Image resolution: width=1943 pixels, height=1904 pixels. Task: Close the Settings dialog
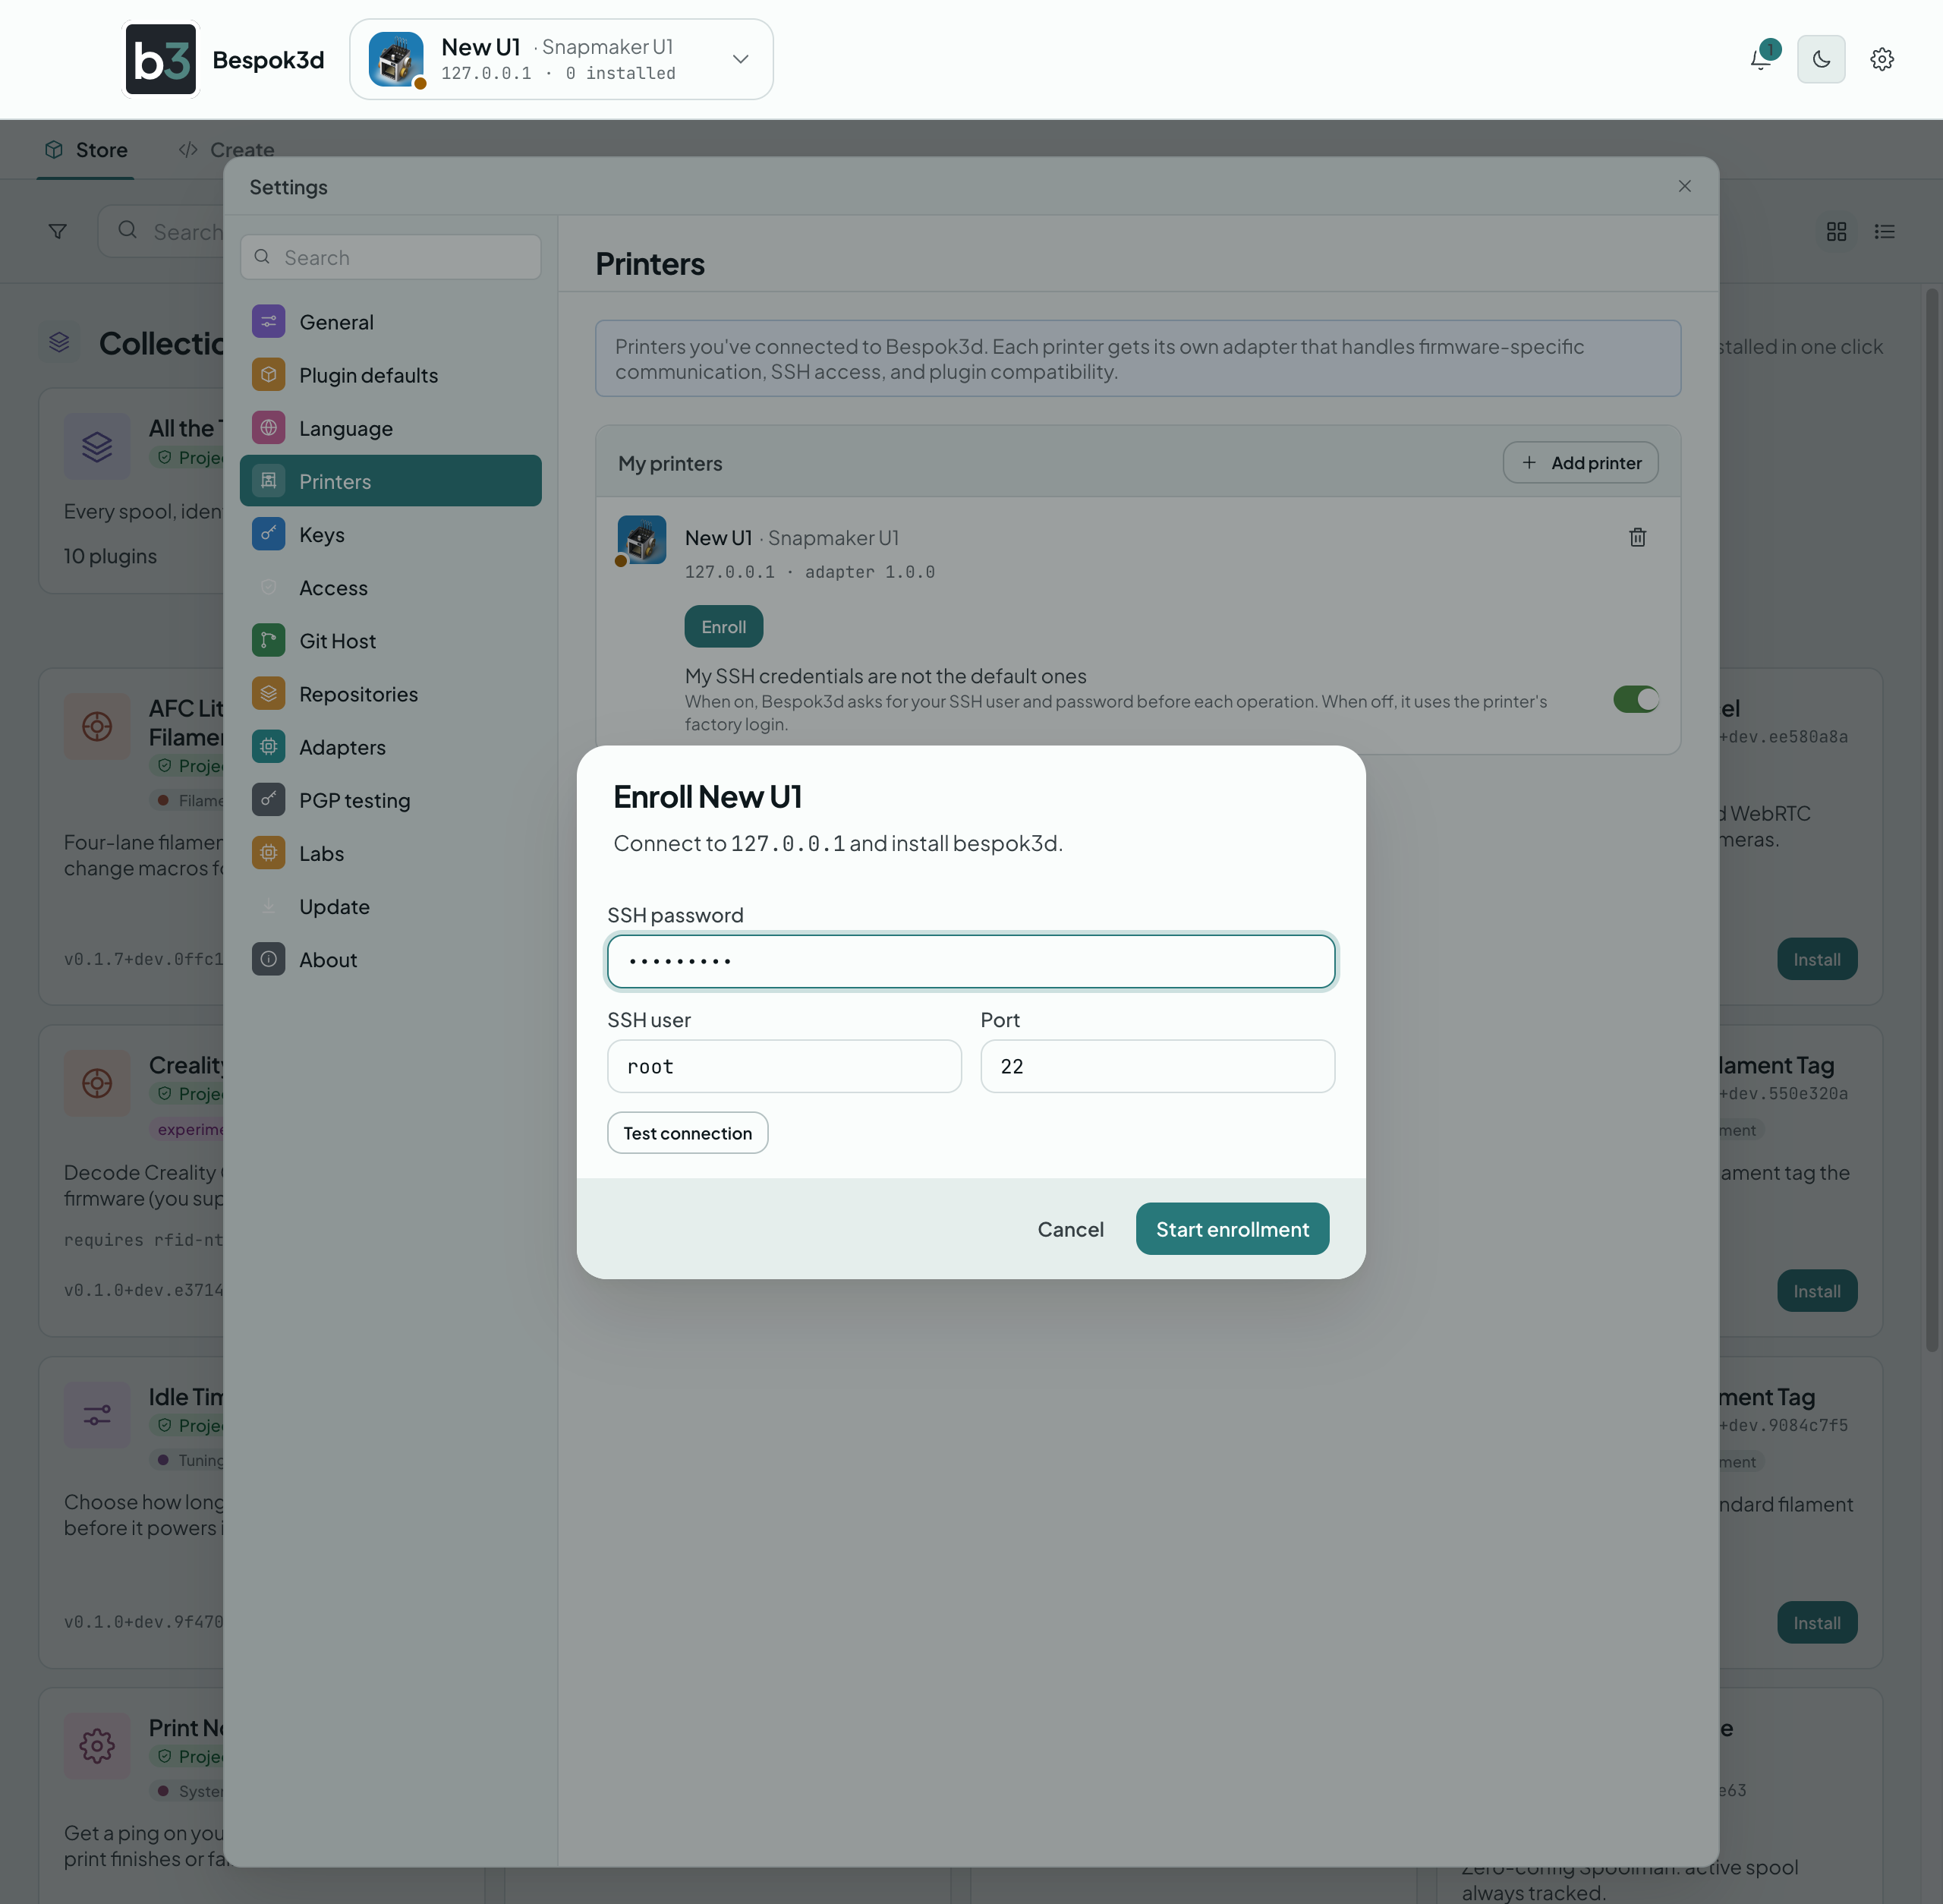(1684, 186)
